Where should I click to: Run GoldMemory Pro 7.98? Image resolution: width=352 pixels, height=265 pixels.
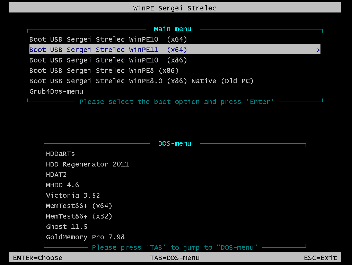pos(85,237)
